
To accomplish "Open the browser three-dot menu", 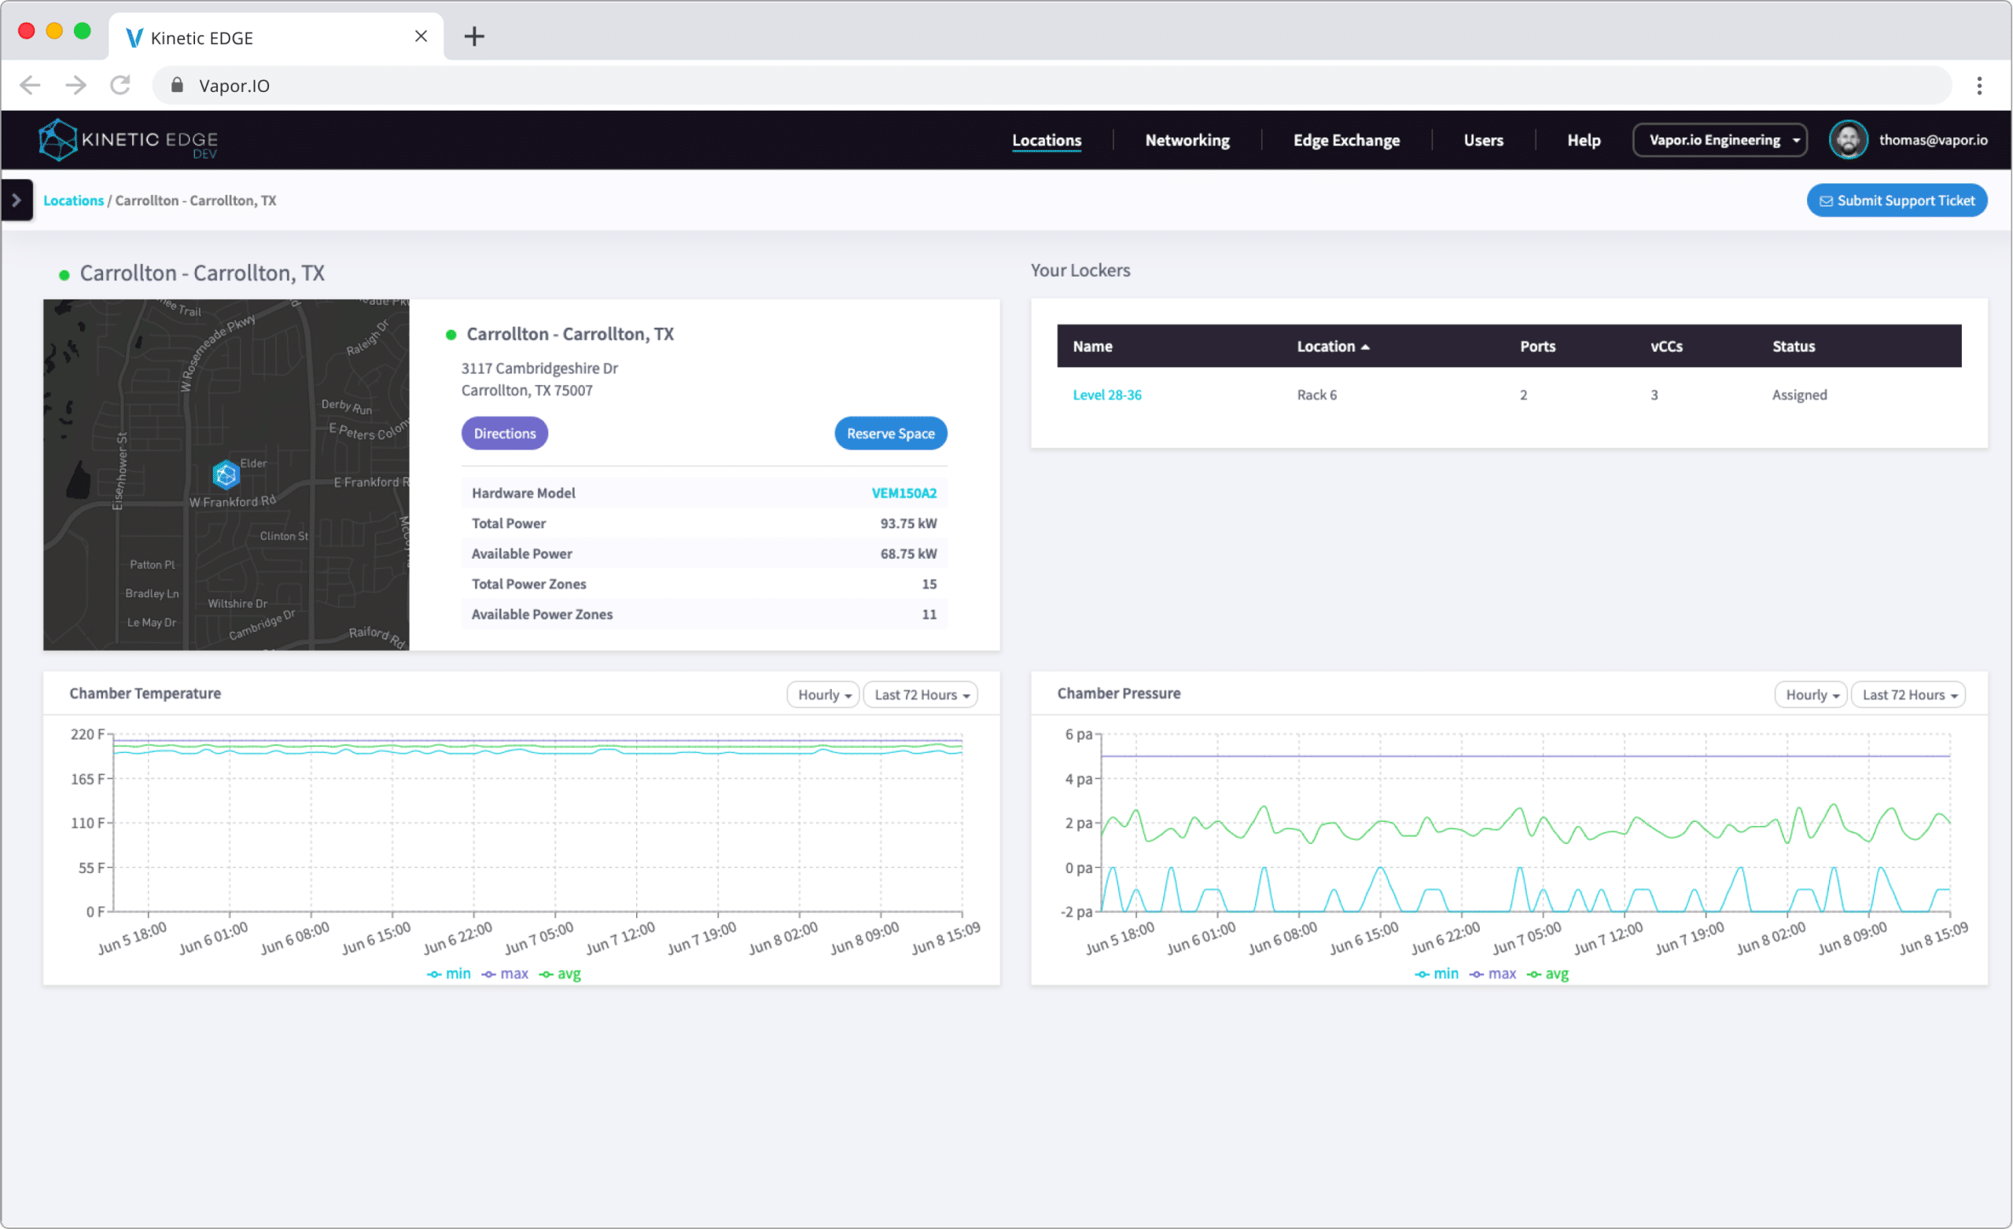I will click(x=1978, y=86).
